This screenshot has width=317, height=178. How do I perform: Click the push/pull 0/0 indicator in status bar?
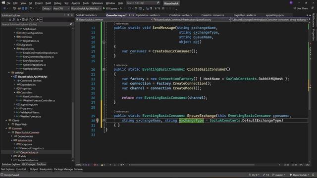[254, 175]
